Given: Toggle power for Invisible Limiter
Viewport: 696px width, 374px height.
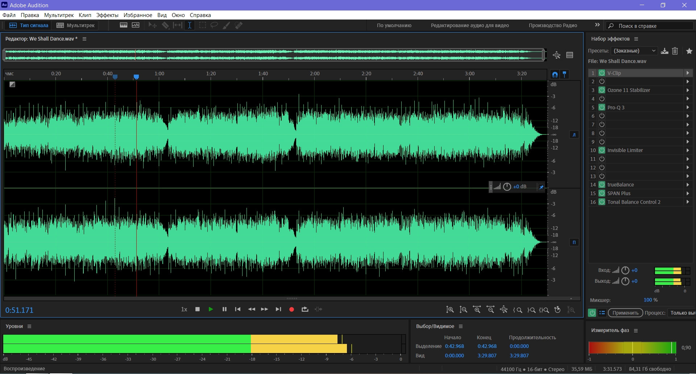Looking at the screenshot, I should [x=602, y=150].
